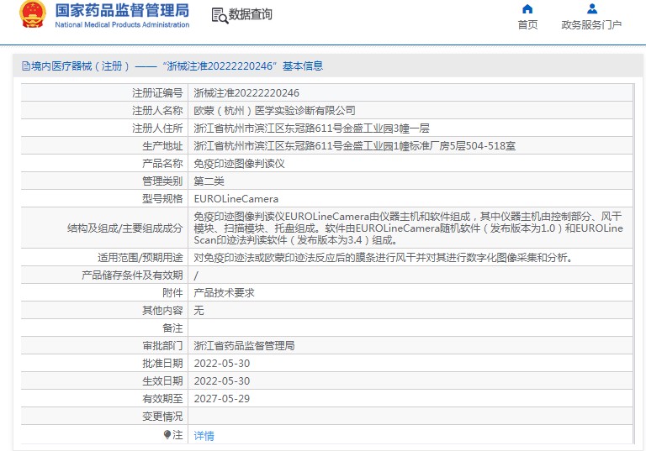Click the 政务服务门户 person icon
Viewport: 646px width, 451px height.
pyautogui.click(x=591, y=9)
